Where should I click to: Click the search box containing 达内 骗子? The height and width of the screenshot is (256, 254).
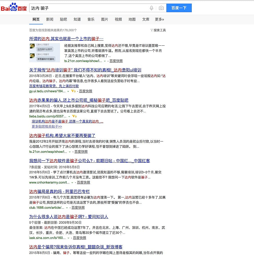point(89,8)
